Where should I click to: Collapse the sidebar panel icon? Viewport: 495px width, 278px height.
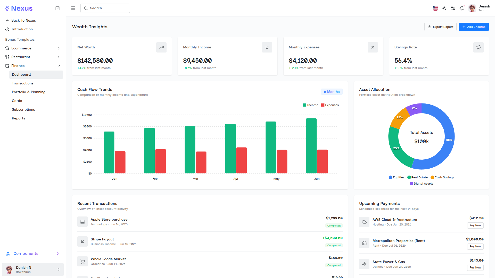pos(57,8)
